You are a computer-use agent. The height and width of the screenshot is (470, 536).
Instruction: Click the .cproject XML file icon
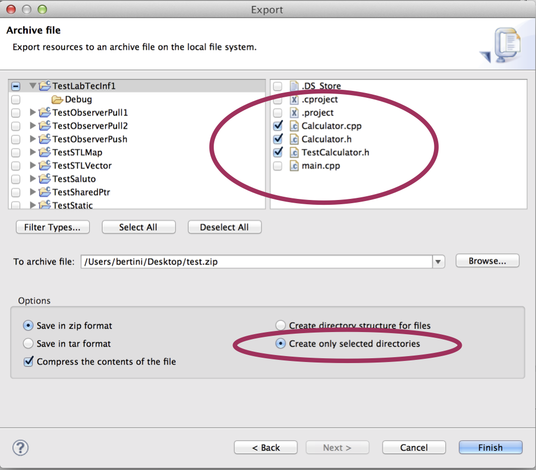(x=294, y=99)
